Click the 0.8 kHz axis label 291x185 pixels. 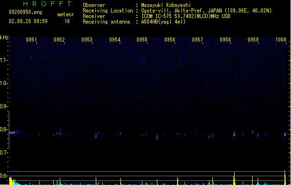tap(4, 129)
